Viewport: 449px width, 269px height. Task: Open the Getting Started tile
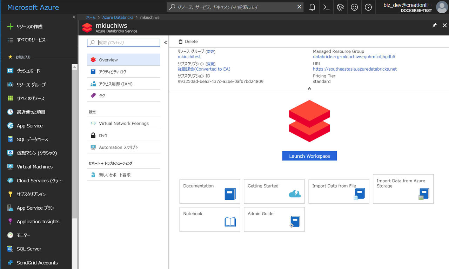(x=274, y=191)
